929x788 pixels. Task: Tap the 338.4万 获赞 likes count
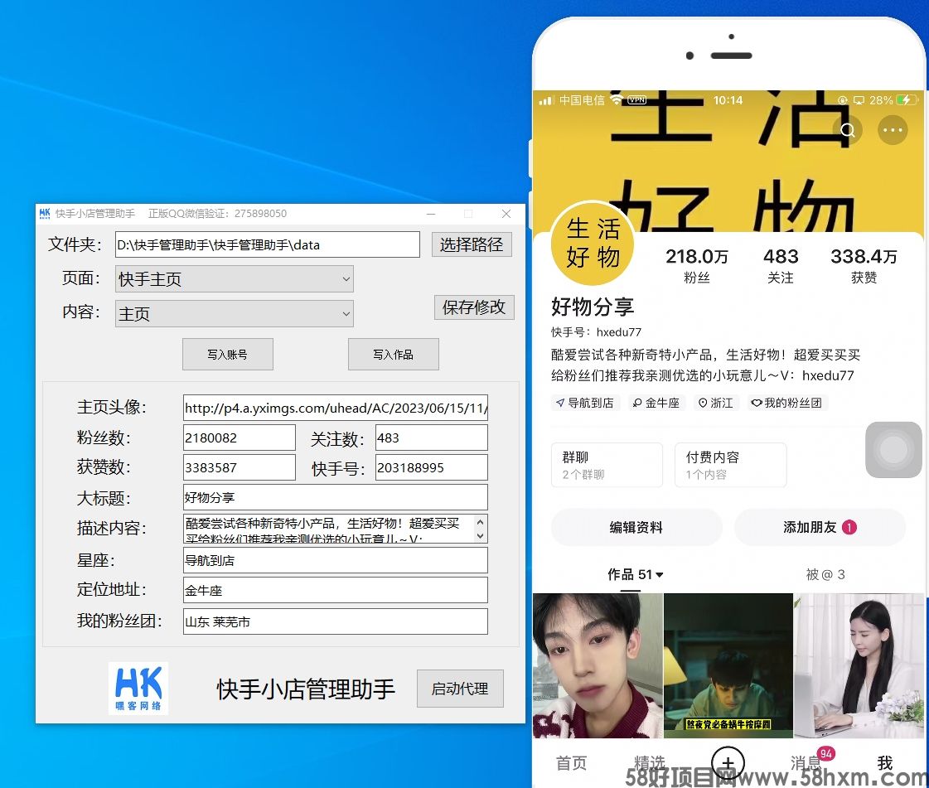tap(864, 265)
